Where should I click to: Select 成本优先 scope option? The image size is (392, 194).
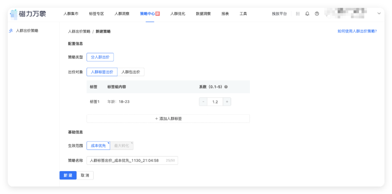pos(98,146)
